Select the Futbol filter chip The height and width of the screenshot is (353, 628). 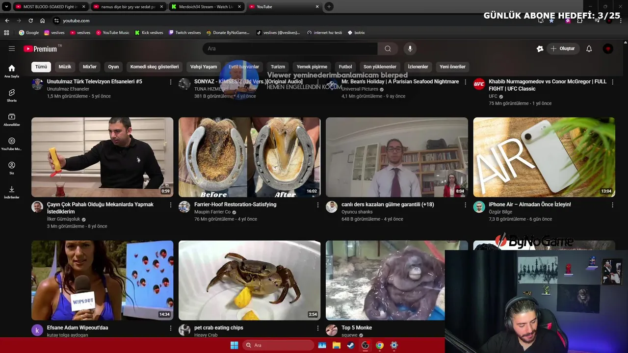click(x=345, y=67)
